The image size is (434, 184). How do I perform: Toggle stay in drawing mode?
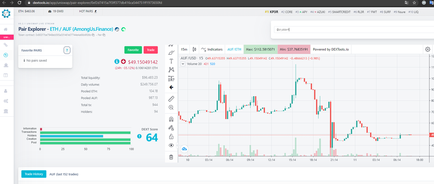(x=171, y=127)
